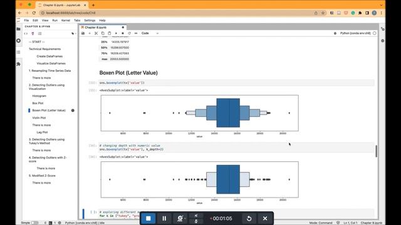This screenshot has height=225, width=401.
Task: Click the first boxen plot output image
Action: (199, 116)
